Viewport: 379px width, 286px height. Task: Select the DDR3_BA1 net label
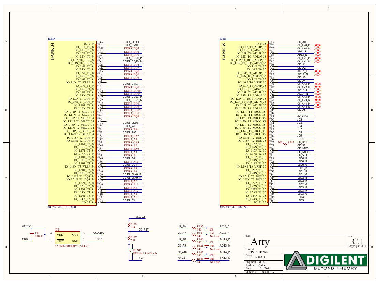pyautogui.click(x=132, y=129)
